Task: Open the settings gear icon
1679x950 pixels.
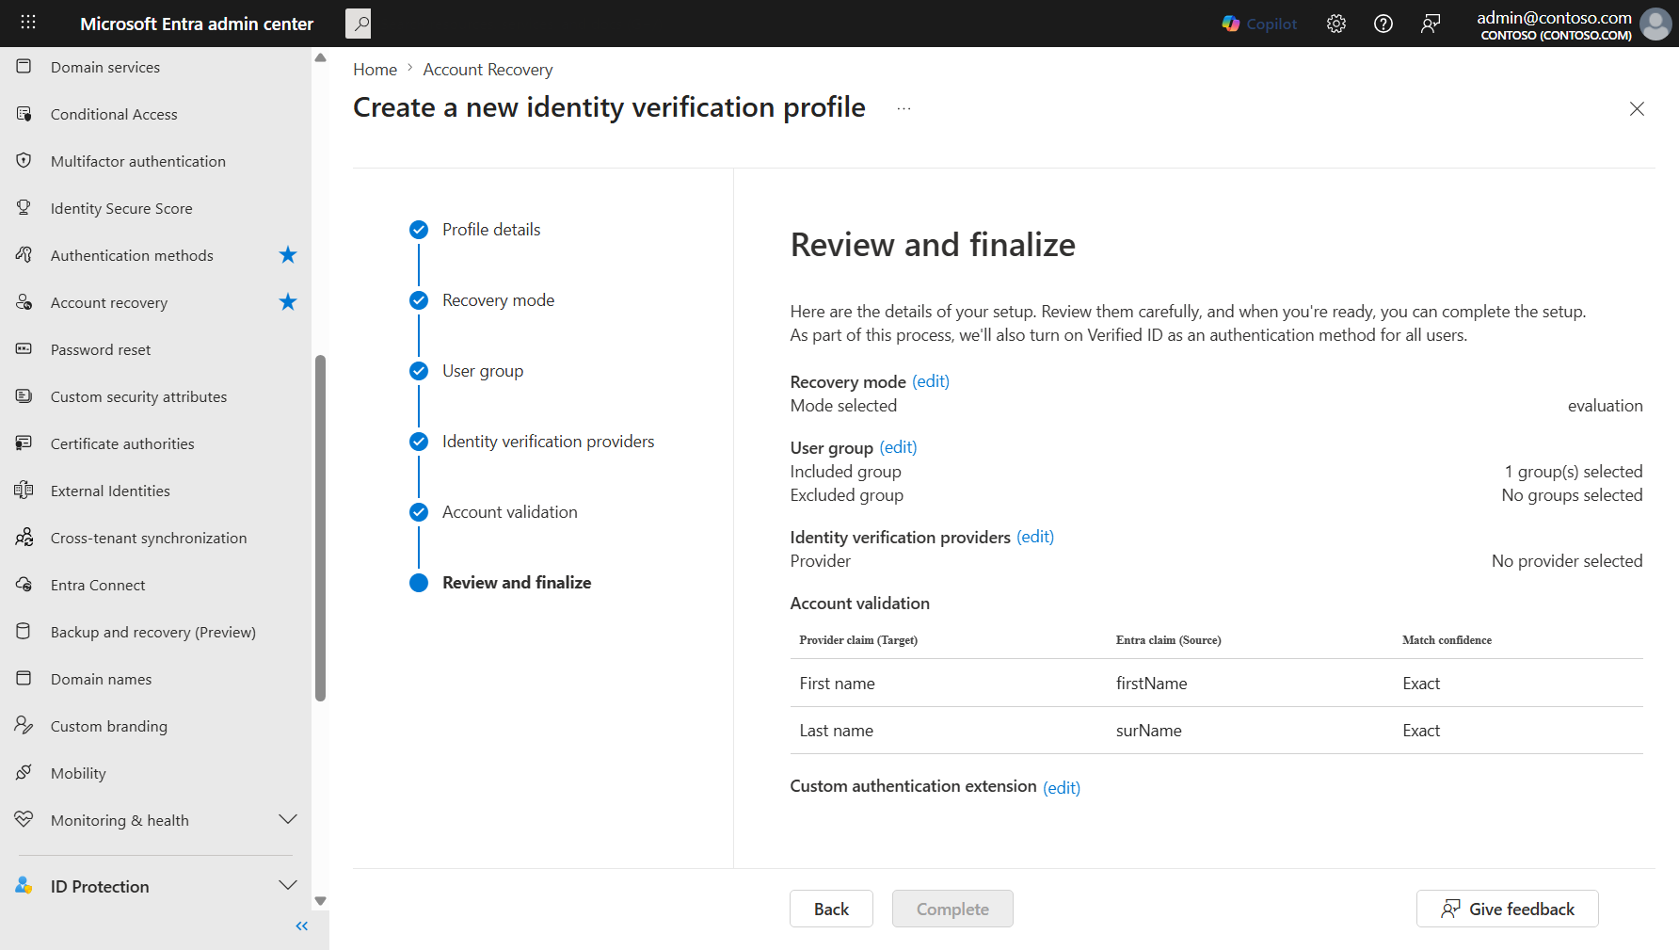Action: pos(1336,24)
